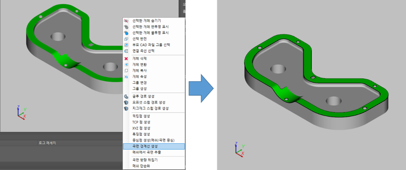Hide selected object using the crossed-out eye icon
The image size is (406, 170).
pyautogui.click(x=126, y=21)
